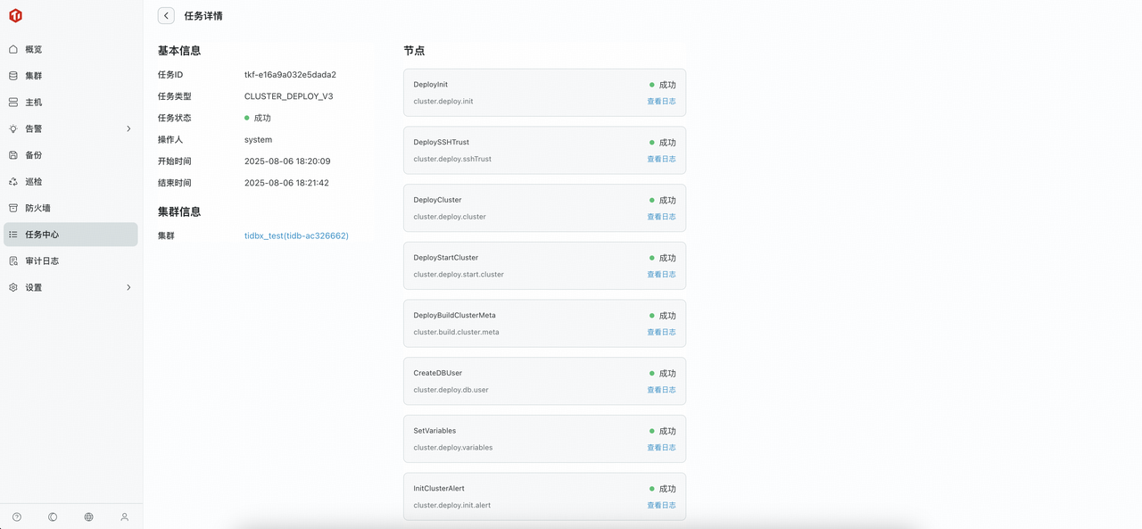View logs for the DeployCluster node
Viewport: 1142px width, 529px height.
(x=661, y=217)
